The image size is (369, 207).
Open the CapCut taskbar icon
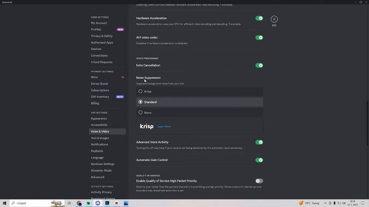[x=116, y=203]
